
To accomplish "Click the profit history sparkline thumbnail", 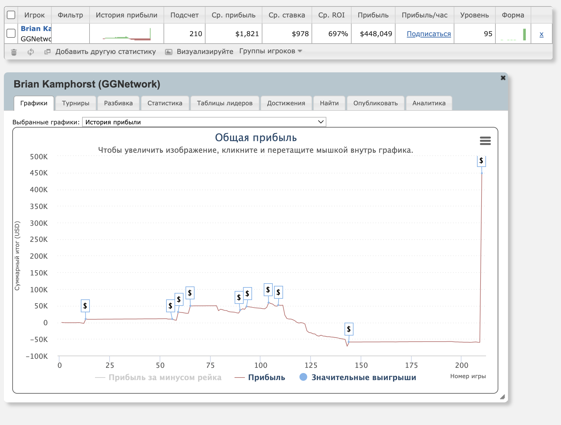I will tap(127, 34).
